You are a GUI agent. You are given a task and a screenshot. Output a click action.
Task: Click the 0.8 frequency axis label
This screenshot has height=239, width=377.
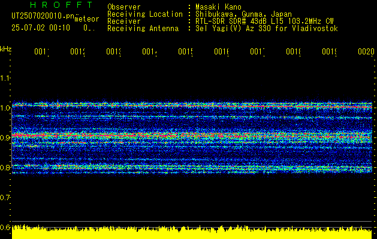(5, 167)
